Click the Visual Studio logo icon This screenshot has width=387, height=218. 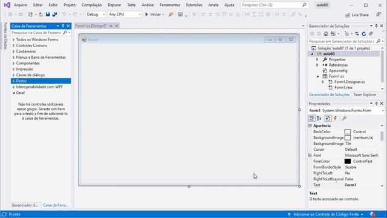click(x=7, y=5)
